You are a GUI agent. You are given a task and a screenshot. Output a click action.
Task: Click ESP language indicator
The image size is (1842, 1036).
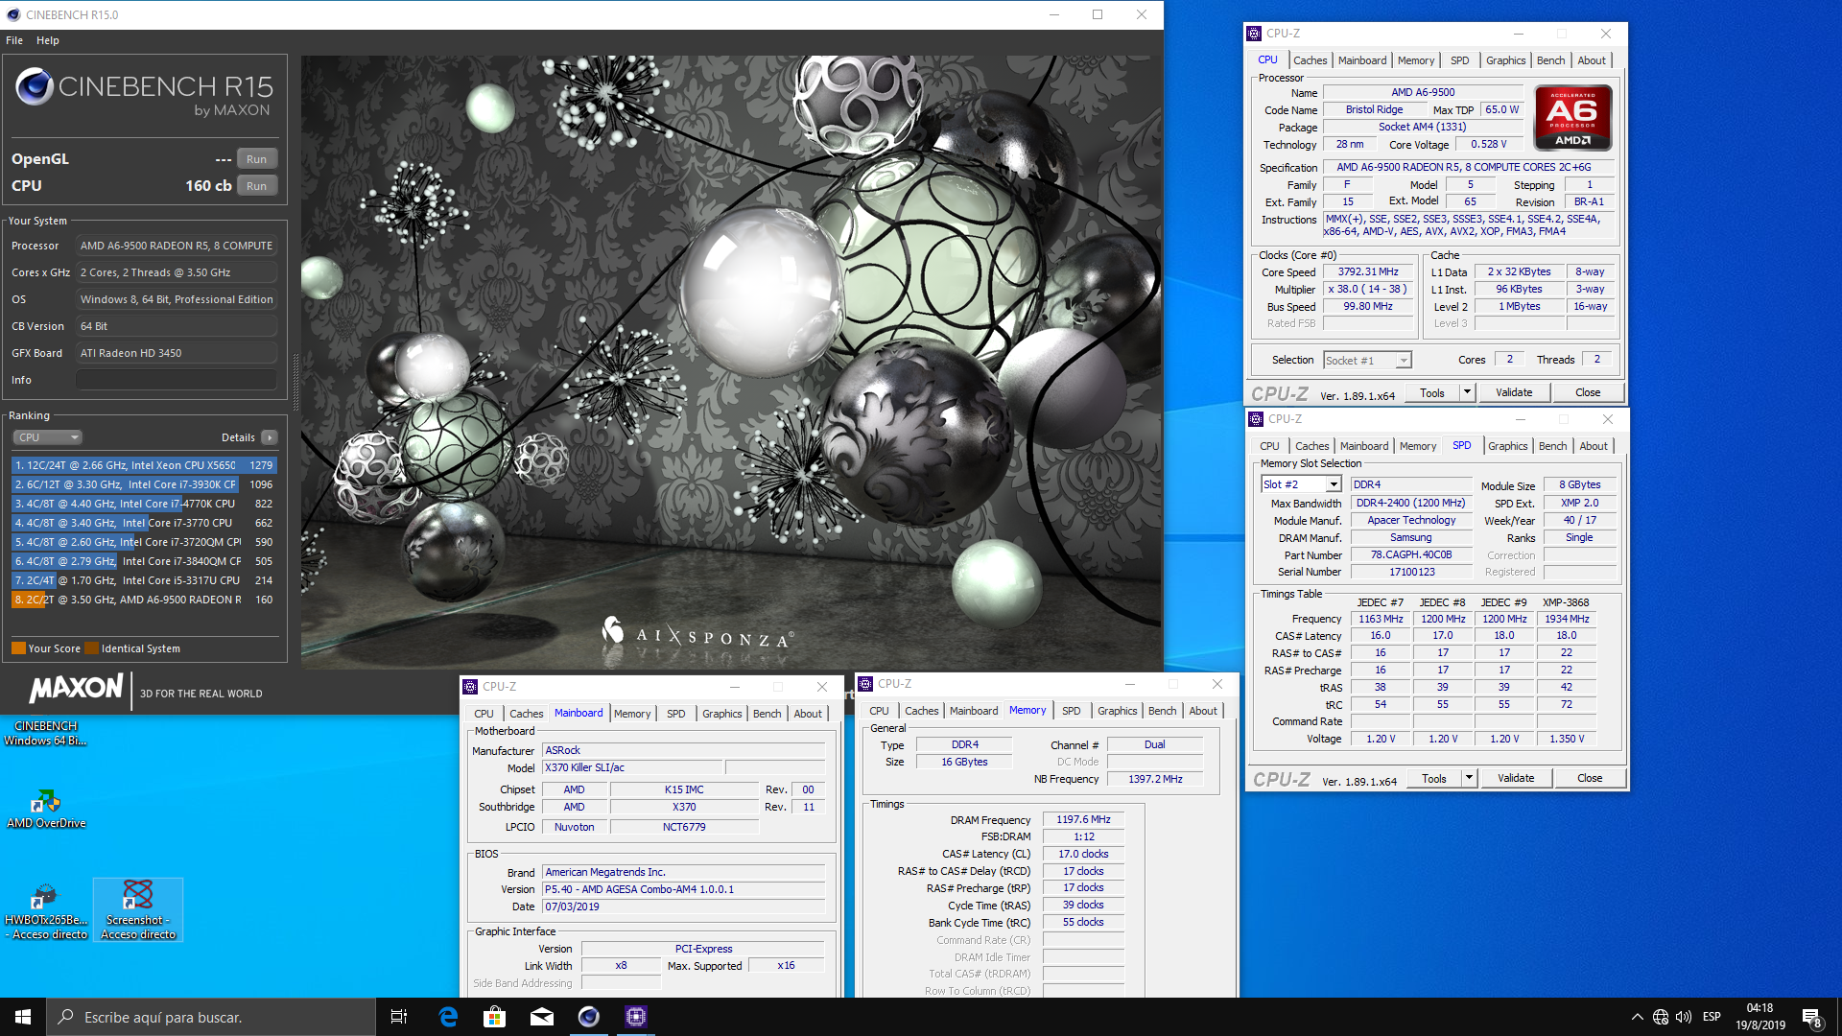(x=1712, y=1017)
